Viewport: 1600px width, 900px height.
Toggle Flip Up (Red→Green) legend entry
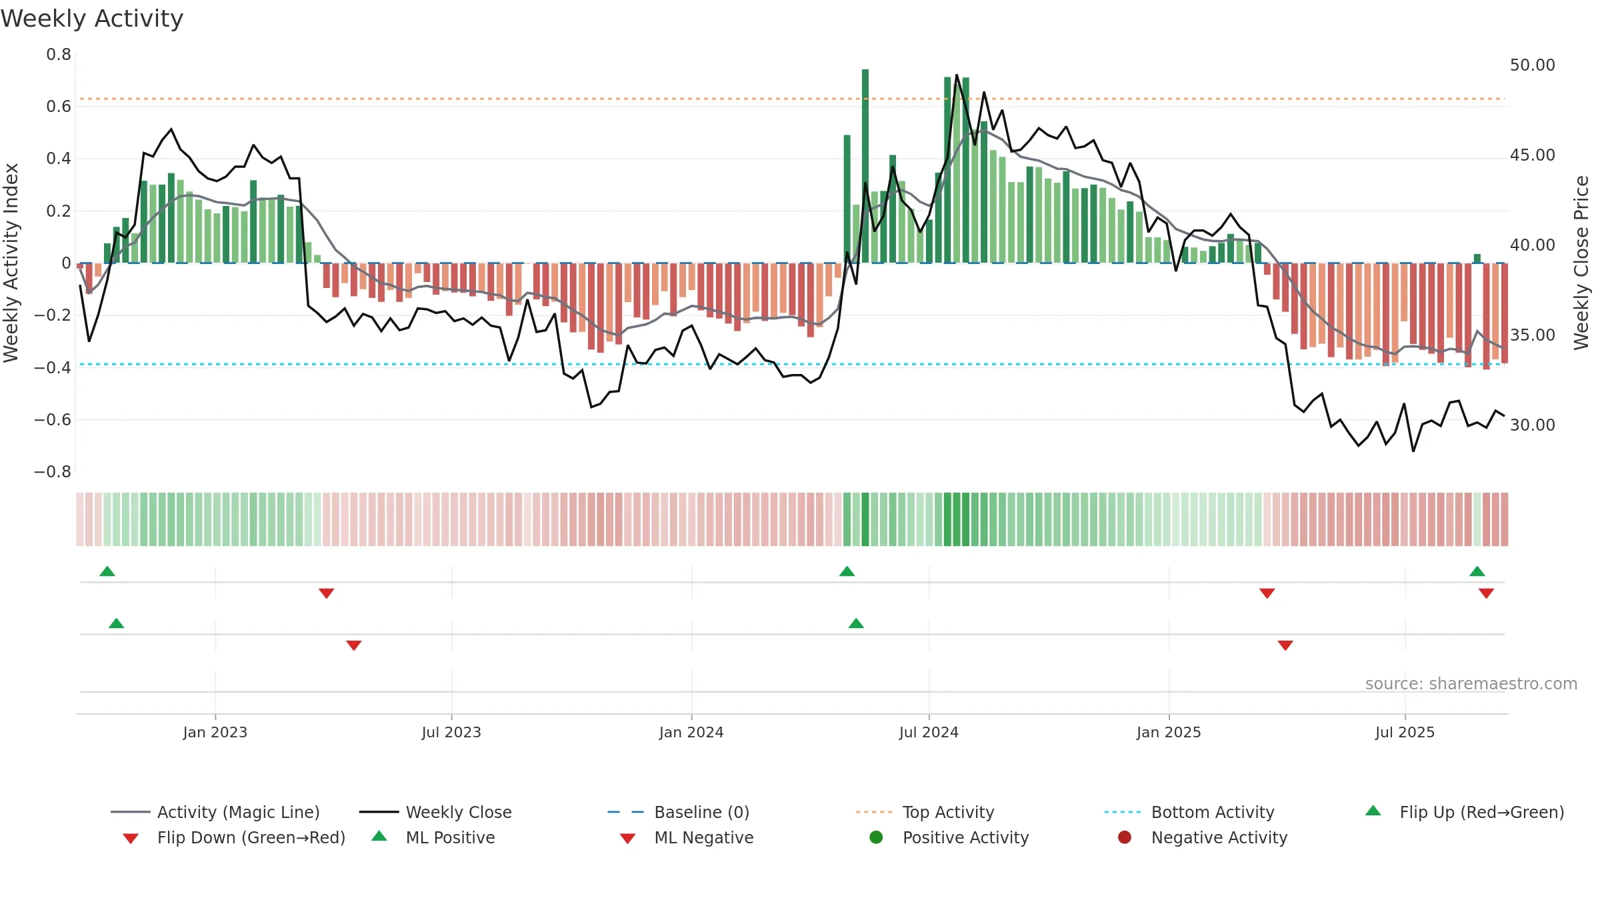1465,812
